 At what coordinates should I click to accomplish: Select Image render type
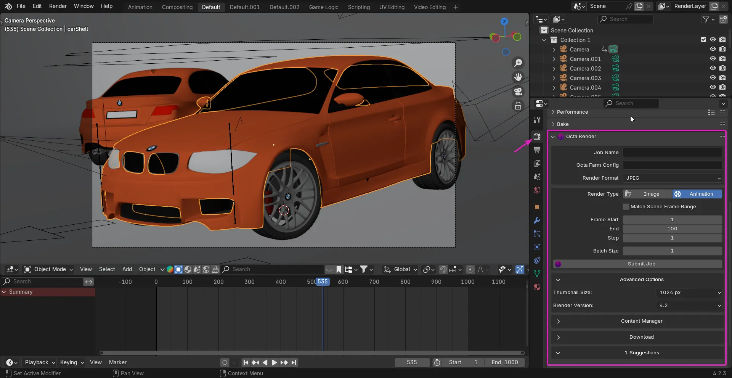coord(647,194)
